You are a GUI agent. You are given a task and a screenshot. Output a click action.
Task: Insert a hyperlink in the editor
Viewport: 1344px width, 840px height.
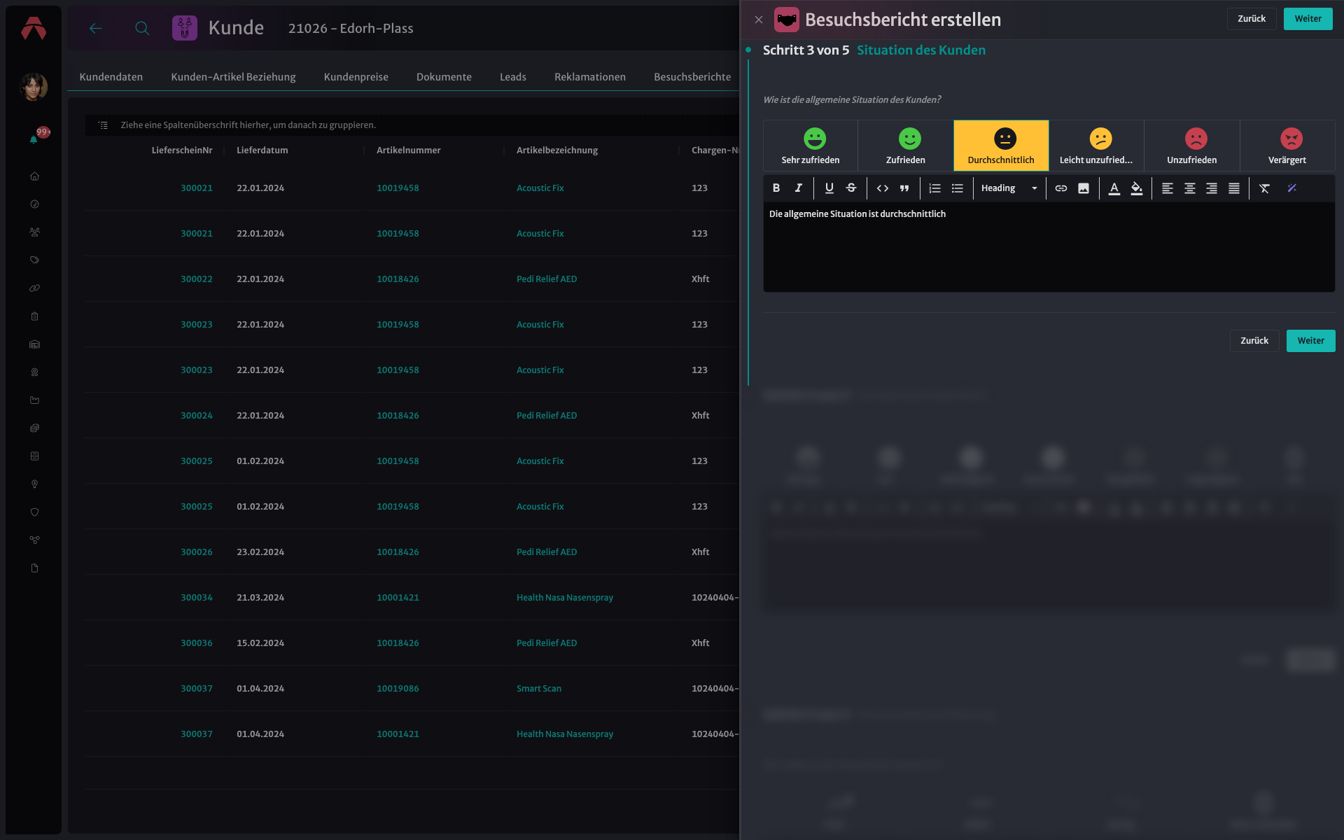click(x=1061, y=188)
